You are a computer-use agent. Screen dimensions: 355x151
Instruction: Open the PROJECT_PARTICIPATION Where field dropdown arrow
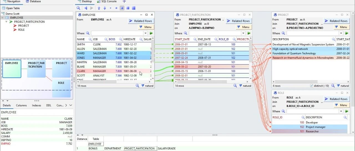click(x=243, y=33)
